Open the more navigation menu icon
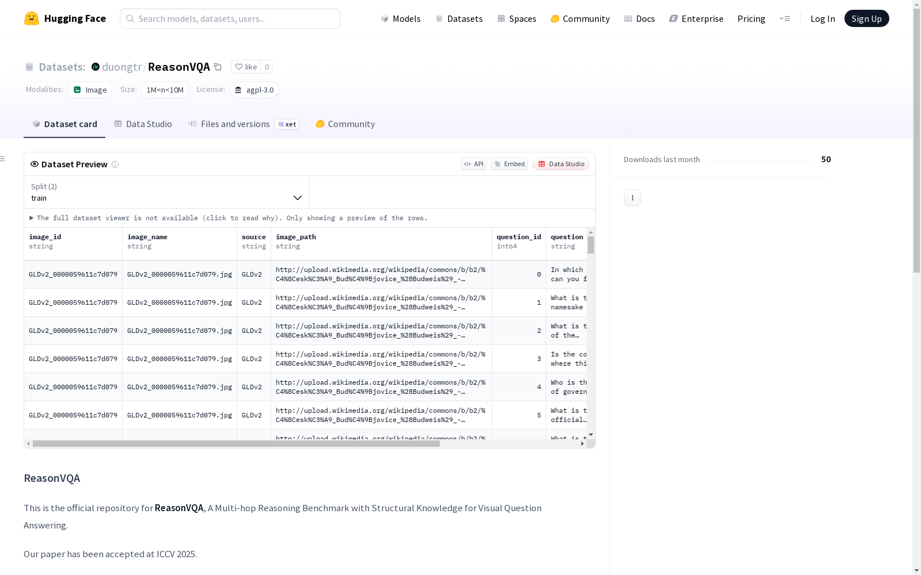 click(785, 18)
